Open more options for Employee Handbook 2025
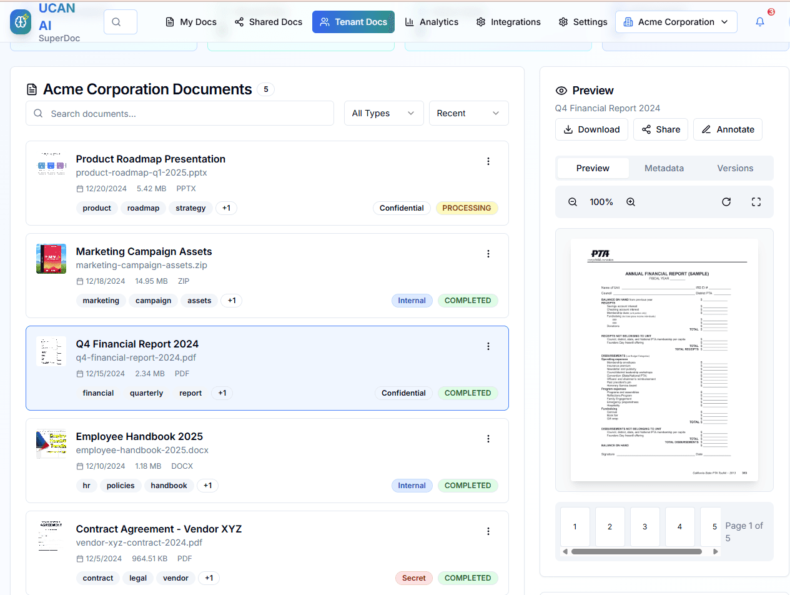This screenshot has height=595, width=790. point(488,439)
